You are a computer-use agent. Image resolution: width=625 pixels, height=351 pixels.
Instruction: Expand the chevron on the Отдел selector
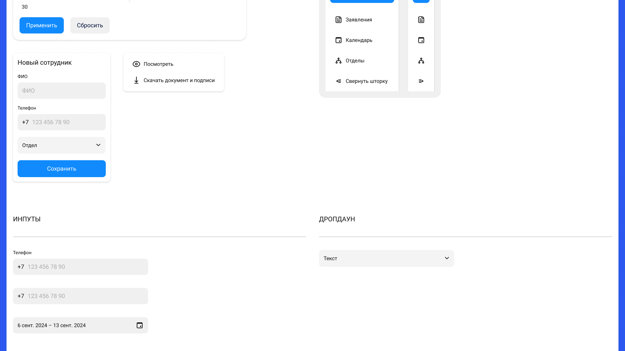pos(98,145)
